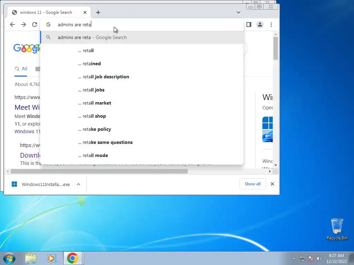Image resolution: width=354 pixels, height=265 pixels.
Task: Expand the download item options chevron
Action: (78, 184)
